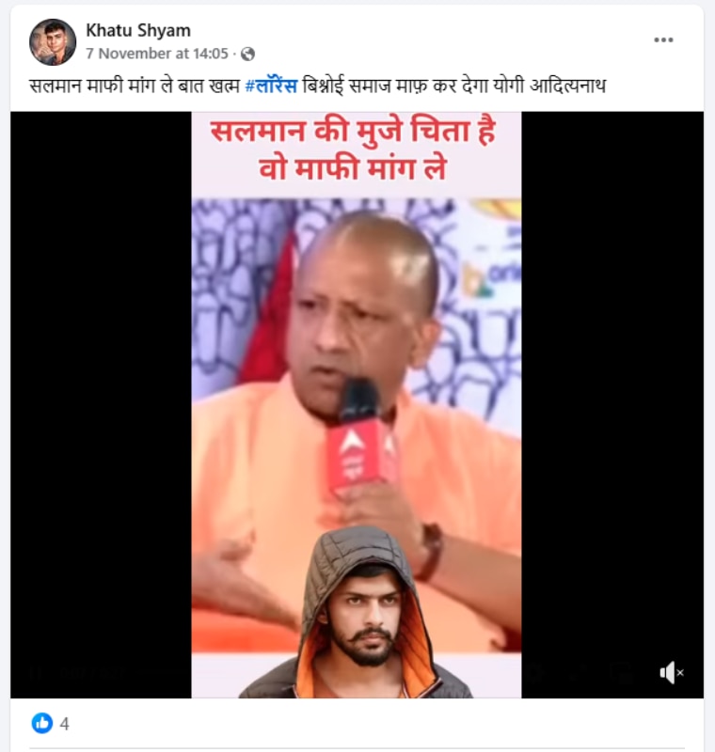The image size is (715, 752).
Task: Open the 7 November at 14:05 timestamp
Action: 157,54
